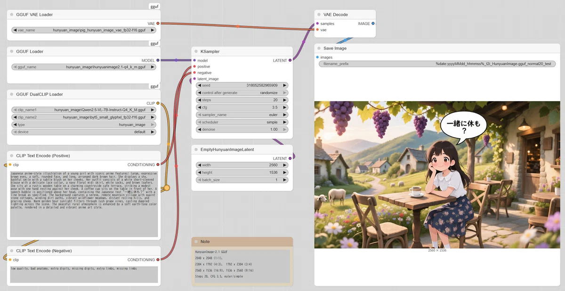Click the Save Image node collapse dot
This screenshot has width=565, height=291.
(x=319, y=48)
